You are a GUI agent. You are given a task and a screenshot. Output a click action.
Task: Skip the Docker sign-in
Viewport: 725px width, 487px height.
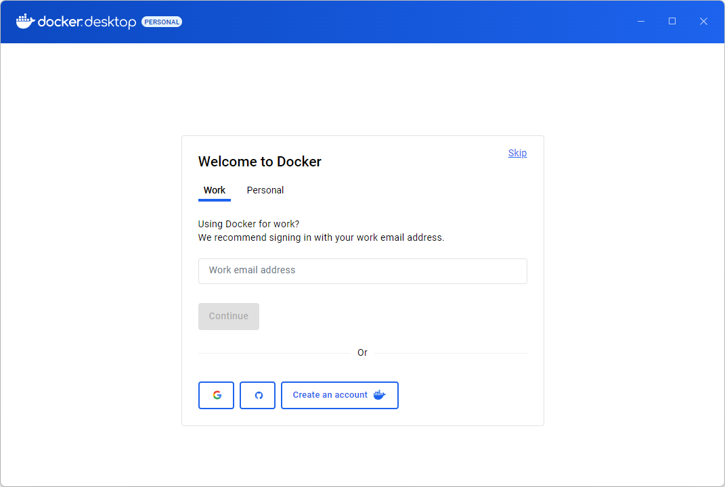[x=517, y=153]
